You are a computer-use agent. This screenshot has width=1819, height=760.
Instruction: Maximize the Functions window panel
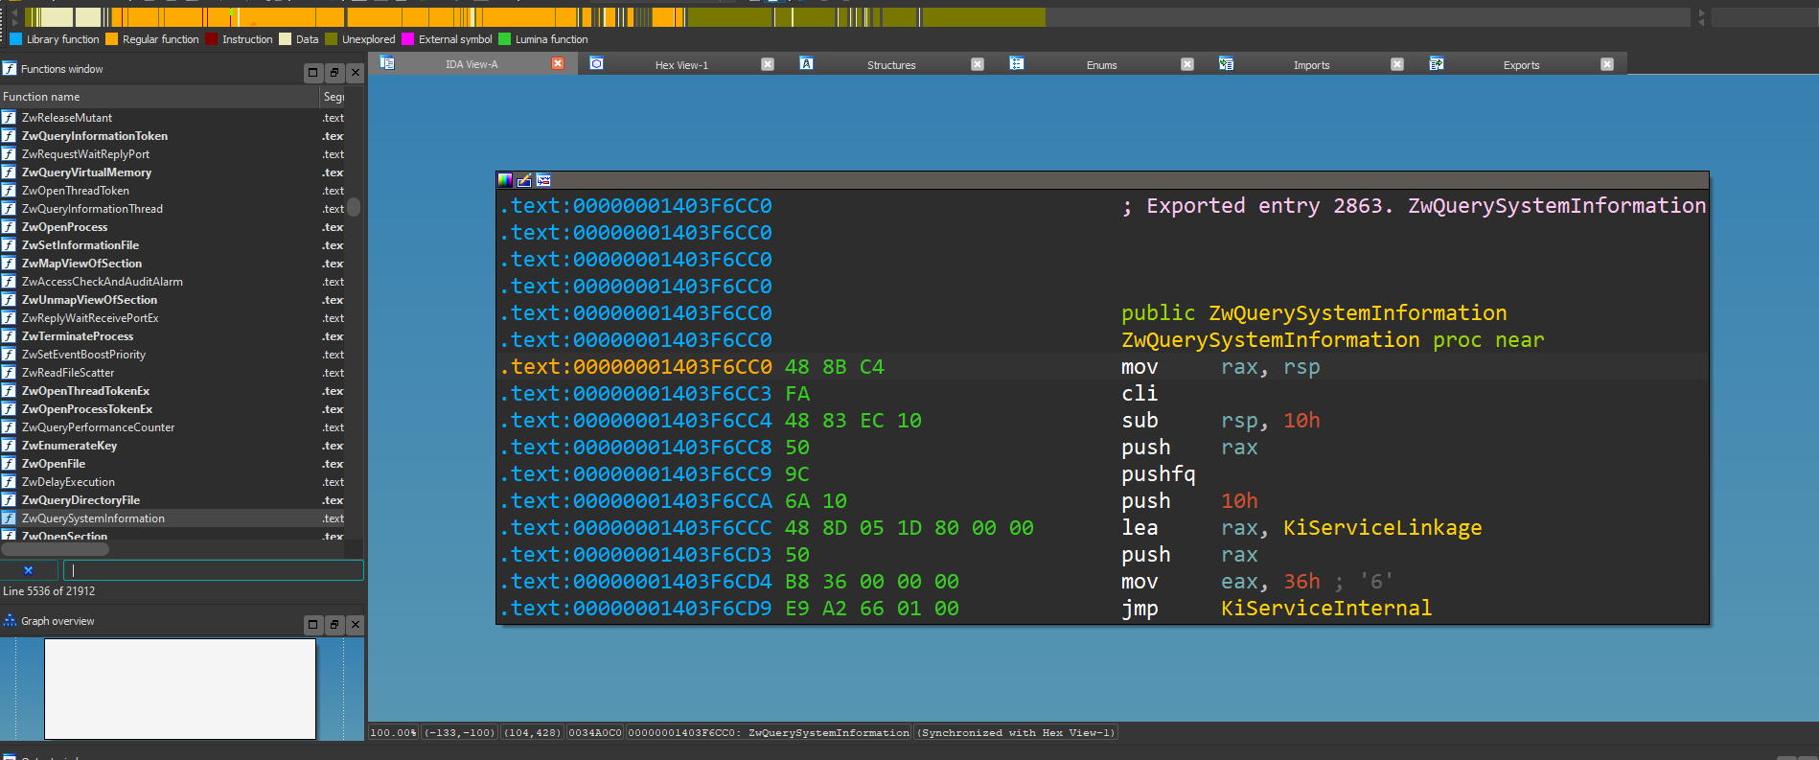click(x=312, y=73)
